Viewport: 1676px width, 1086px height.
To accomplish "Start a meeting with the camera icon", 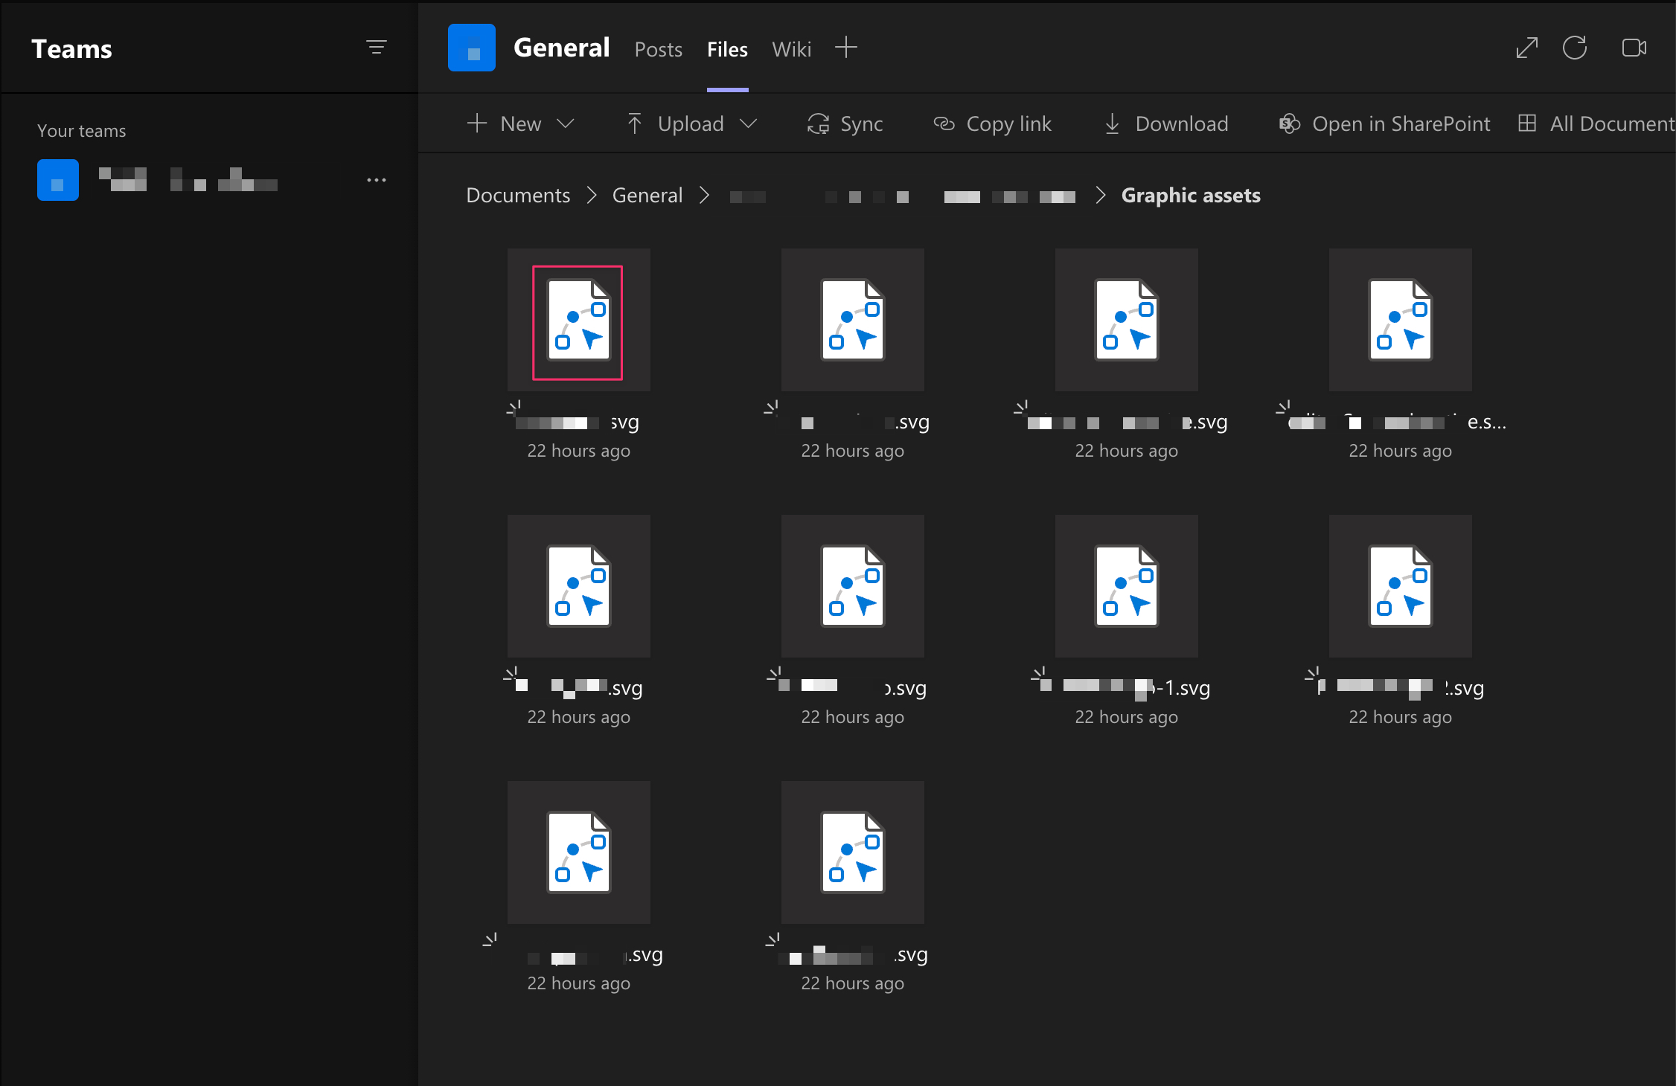I will coord(1634,47).
